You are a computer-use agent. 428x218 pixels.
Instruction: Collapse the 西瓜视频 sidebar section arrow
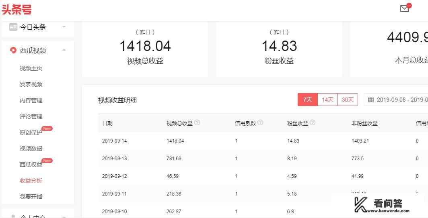coord(64,50)
